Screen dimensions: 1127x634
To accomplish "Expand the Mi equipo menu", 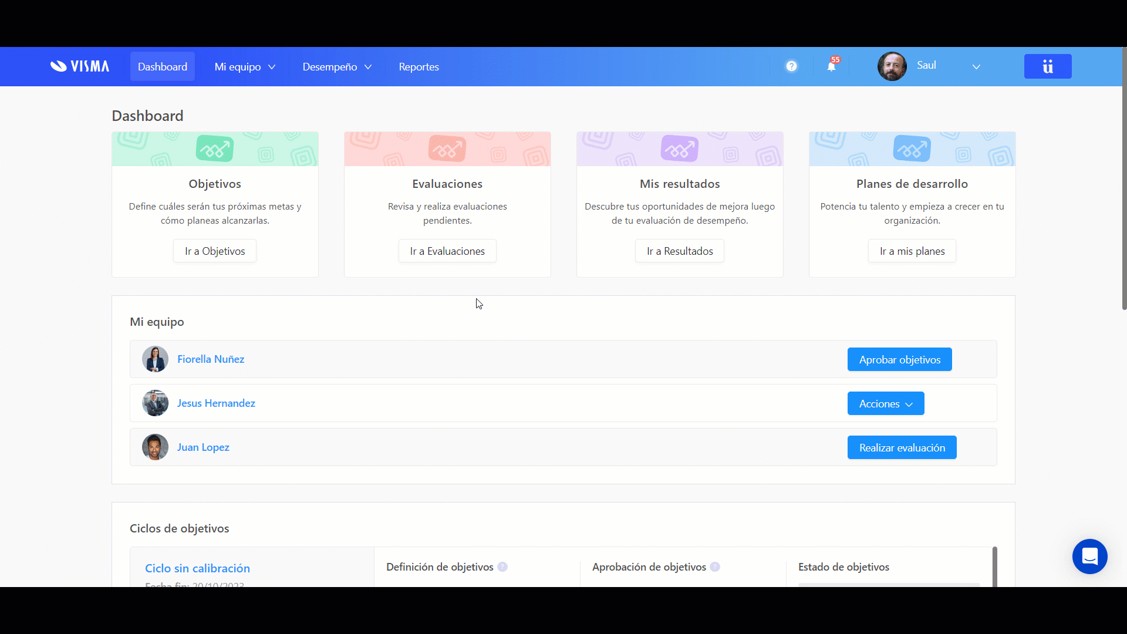I will click(245, 67).
